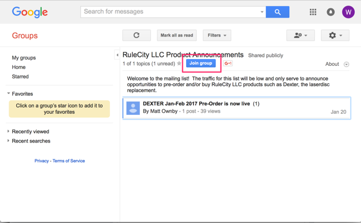Click the author name Matt Ownby
The height and width of the screenshot is (223, 361).
click(164, 111)
